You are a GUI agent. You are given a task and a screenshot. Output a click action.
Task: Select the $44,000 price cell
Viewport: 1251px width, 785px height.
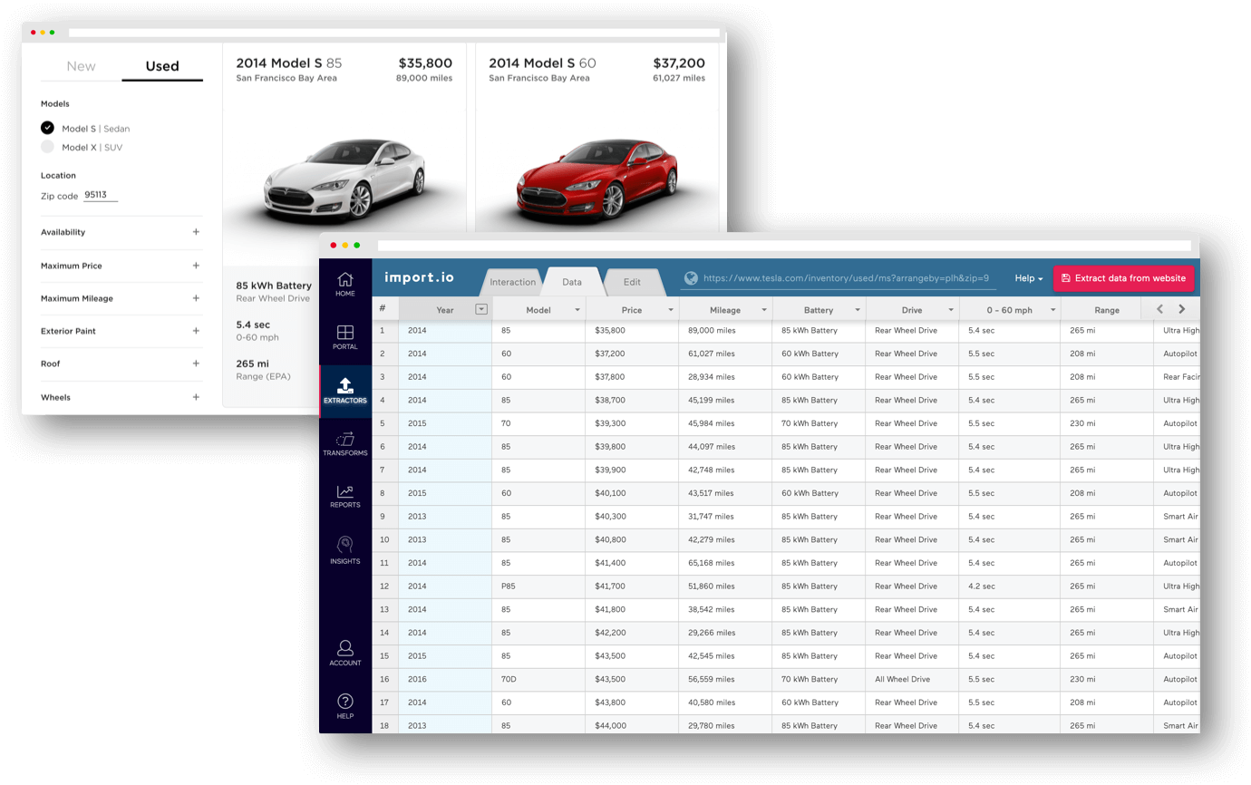pos(632,726)
